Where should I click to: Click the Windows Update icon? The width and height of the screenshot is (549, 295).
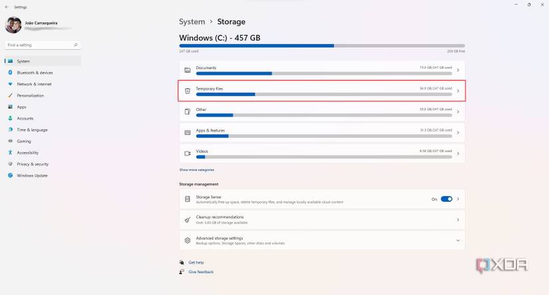[10, 175]
